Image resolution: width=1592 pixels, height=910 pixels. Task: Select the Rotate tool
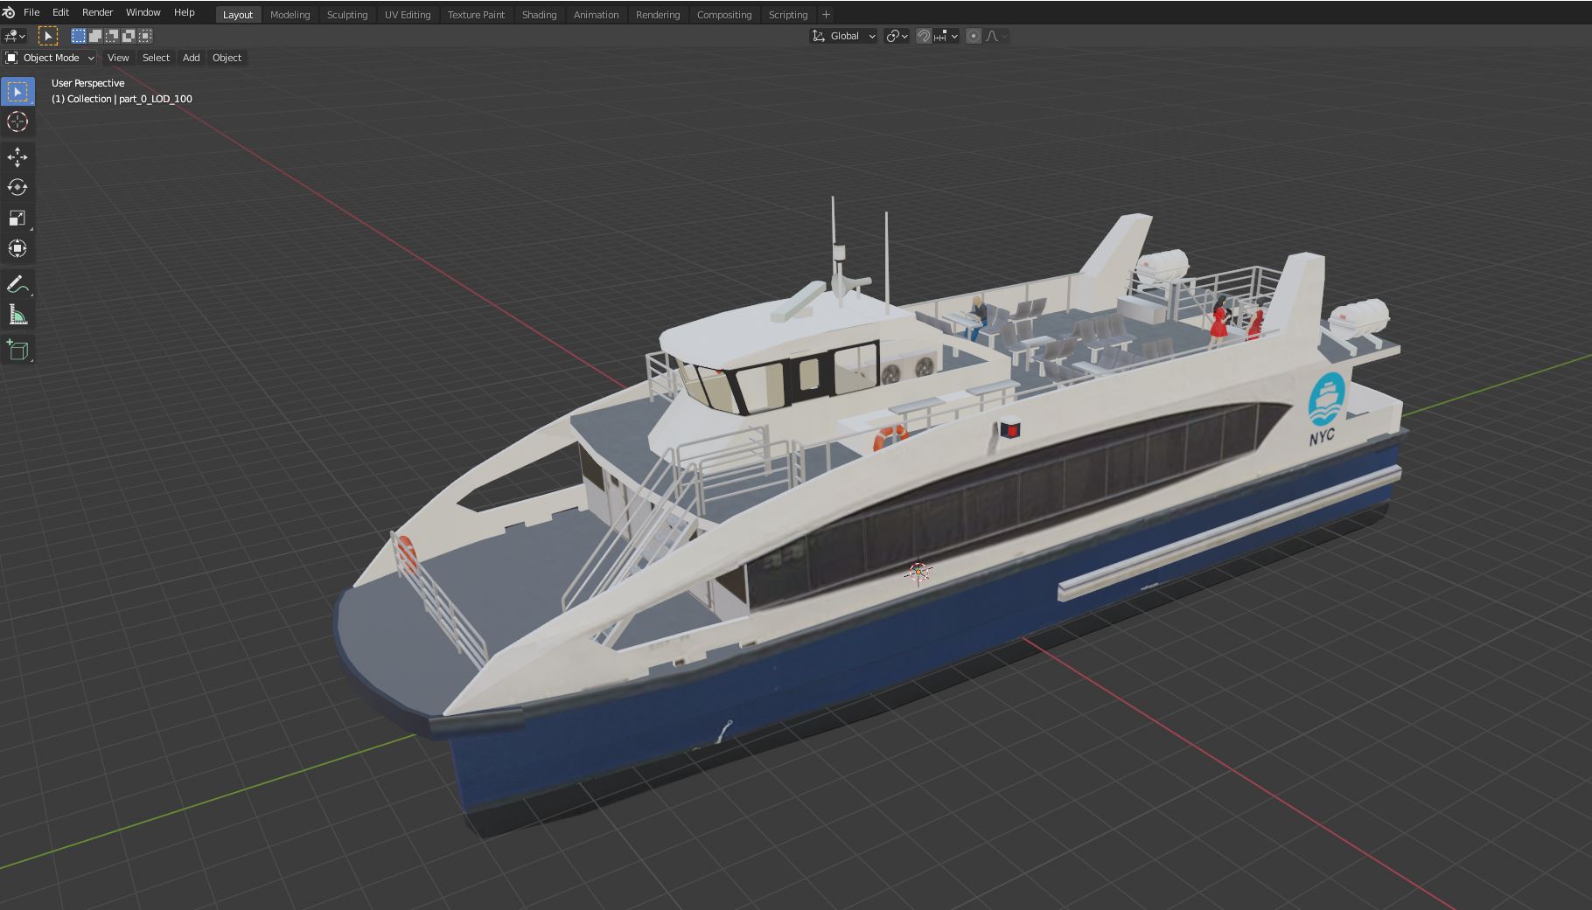coord(17,188)
